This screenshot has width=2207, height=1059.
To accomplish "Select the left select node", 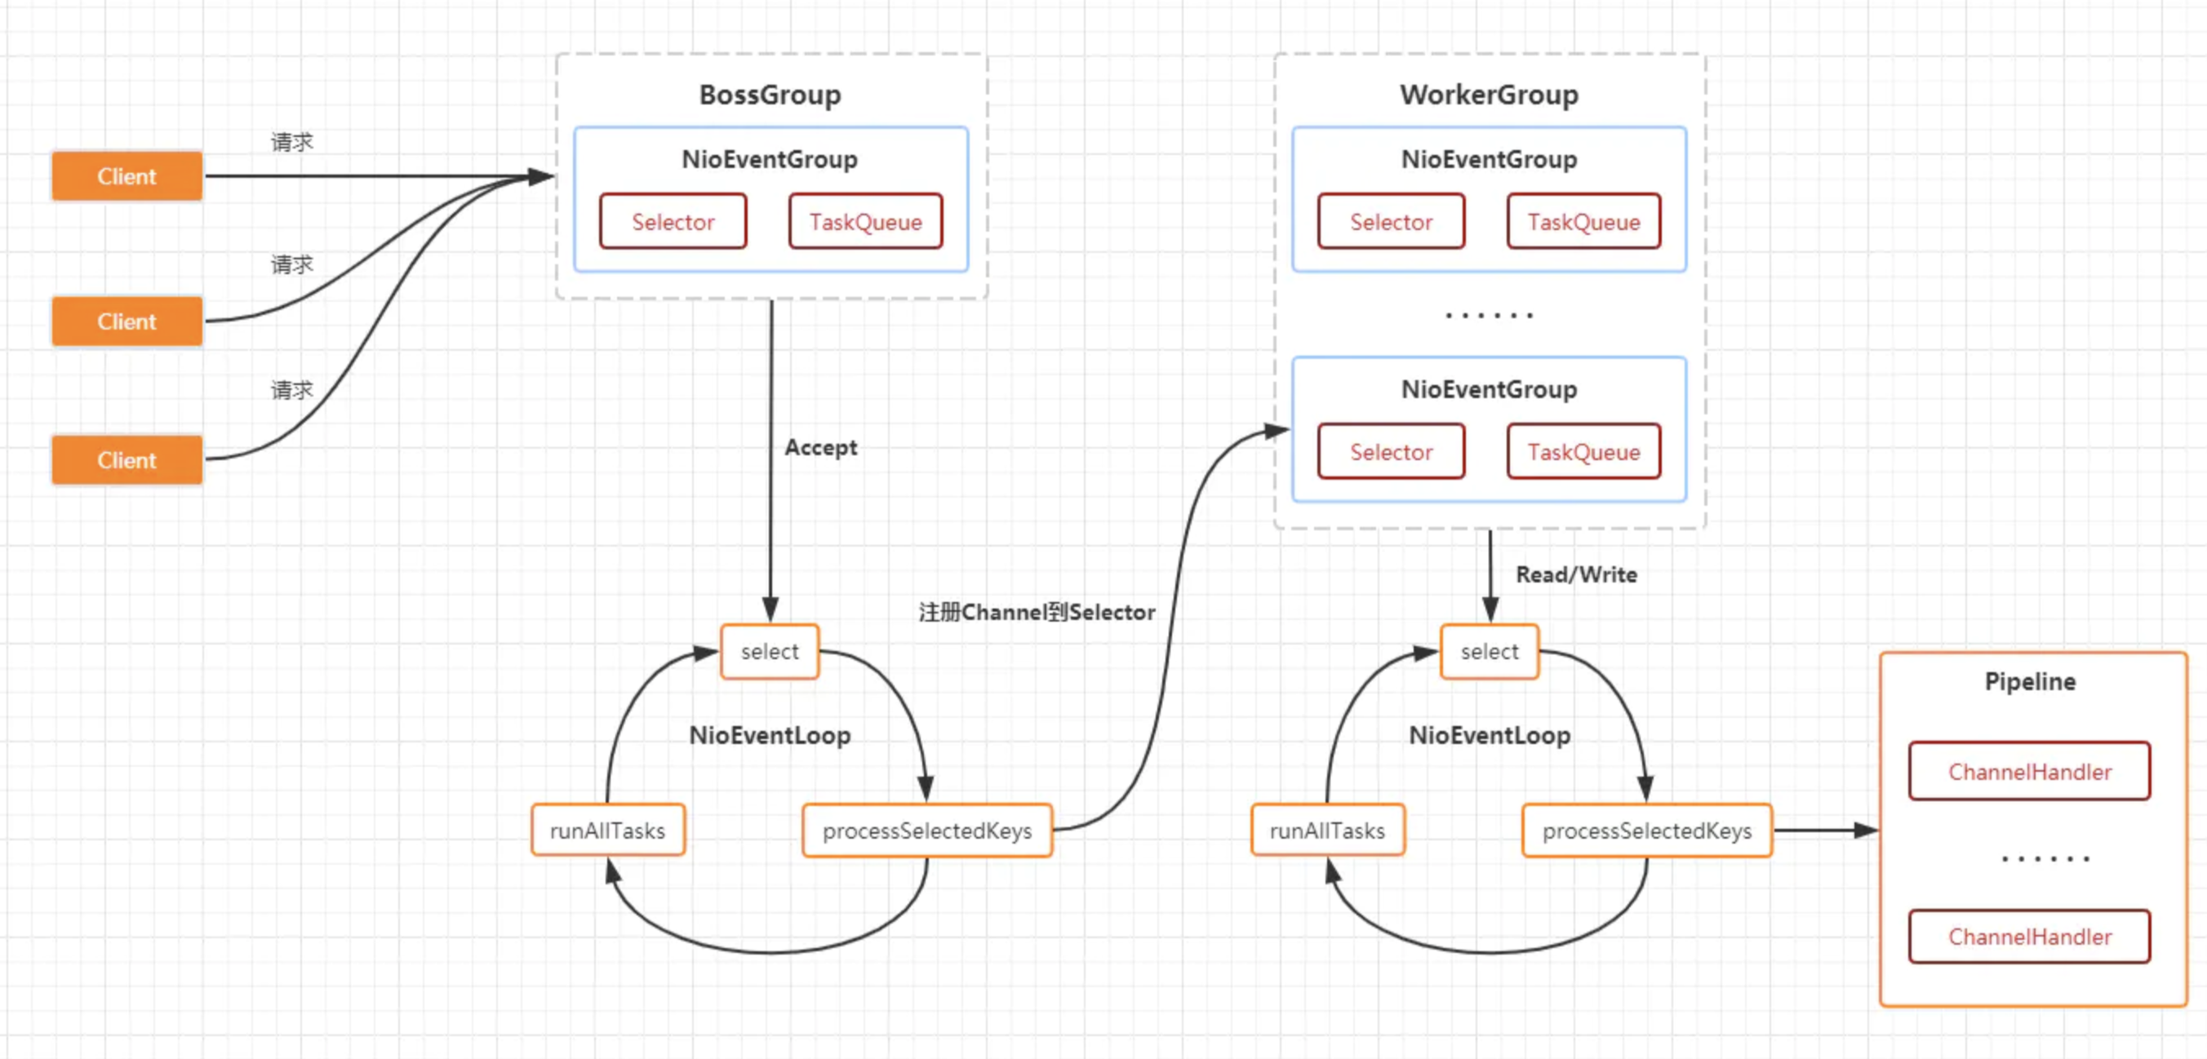I will [x=770, y=652].
